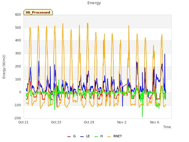Click the Energy (W/m2) axis title

click(4, 67)
